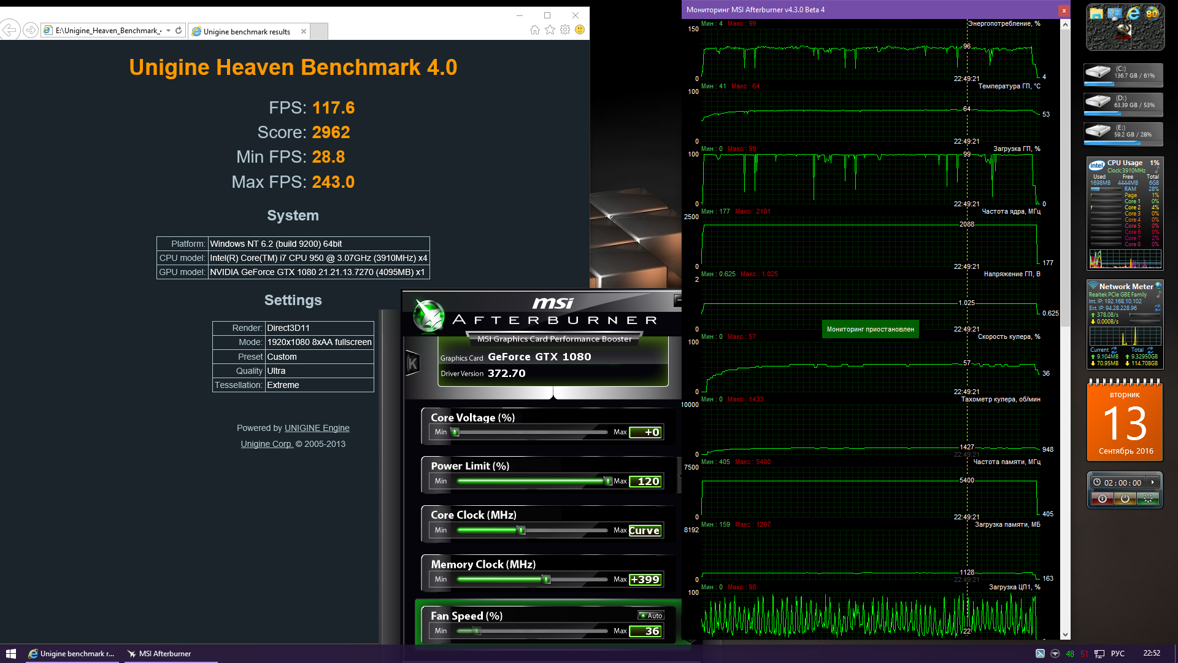This screenshot has height=663, width=1178.
Task: Click the IE Home icon
Action: (535, 30)
